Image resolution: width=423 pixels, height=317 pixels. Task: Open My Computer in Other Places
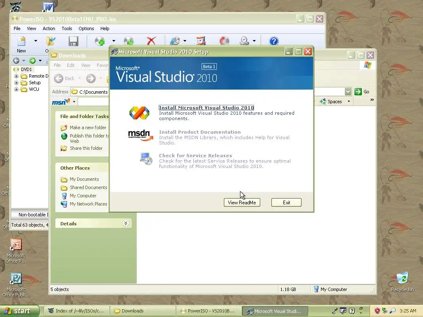coord(83,196)
